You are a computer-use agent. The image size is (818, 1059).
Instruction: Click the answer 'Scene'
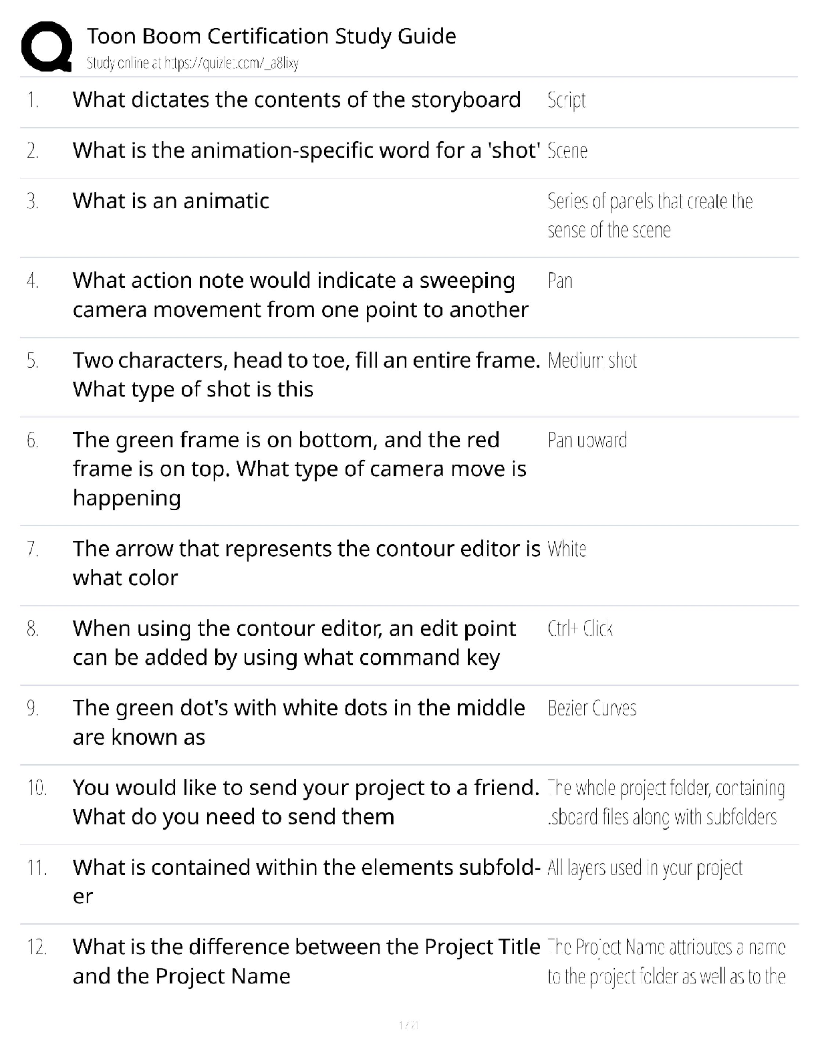tap(567, 151)
